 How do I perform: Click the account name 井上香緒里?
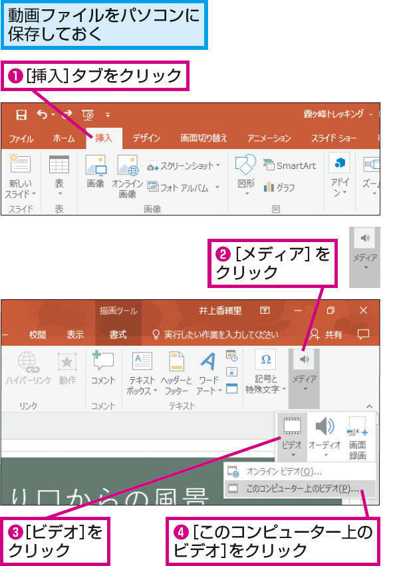pyautogui.click(x=220, y=311)
